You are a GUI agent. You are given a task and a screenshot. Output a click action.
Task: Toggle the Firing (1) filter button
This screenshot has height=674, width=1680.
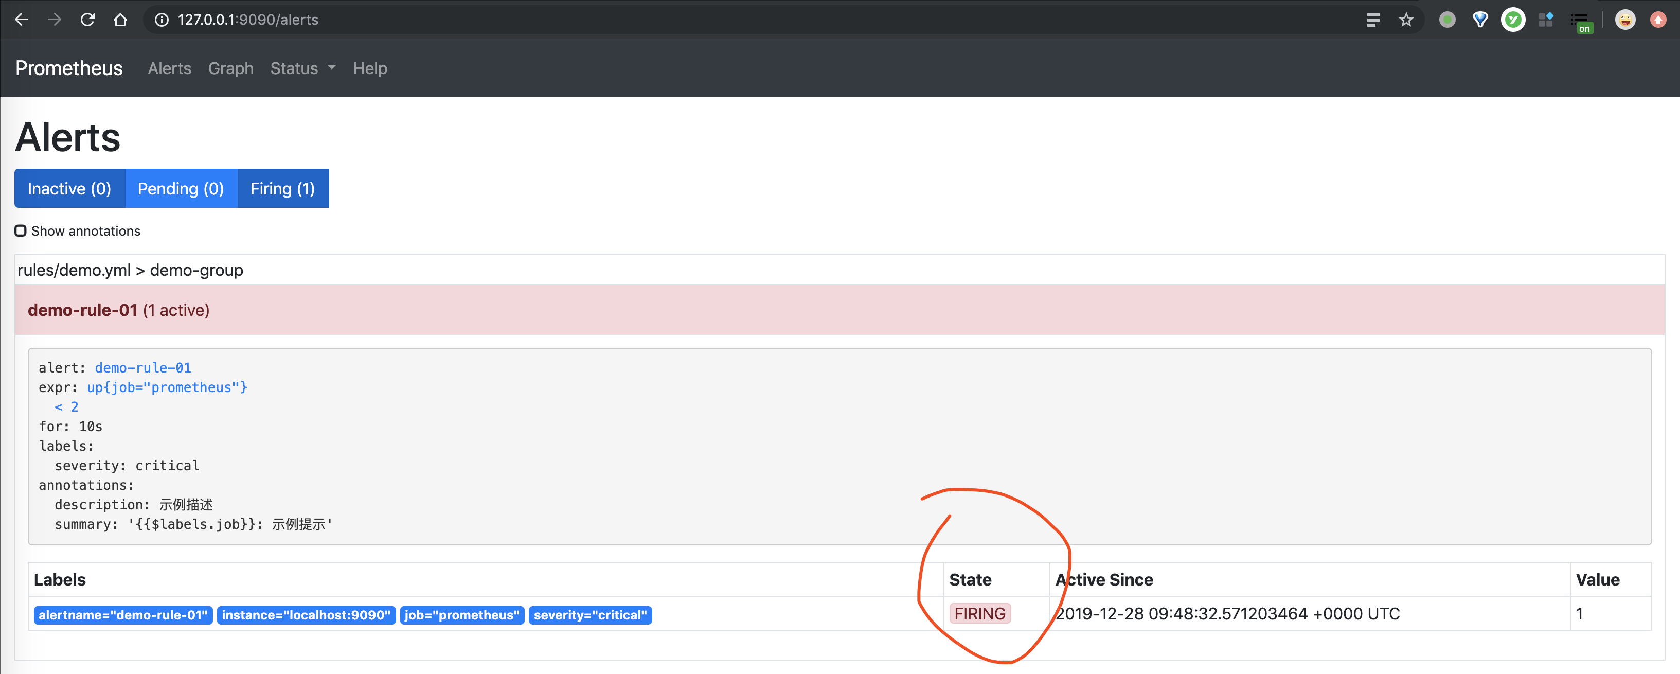(x=283, y=188)
